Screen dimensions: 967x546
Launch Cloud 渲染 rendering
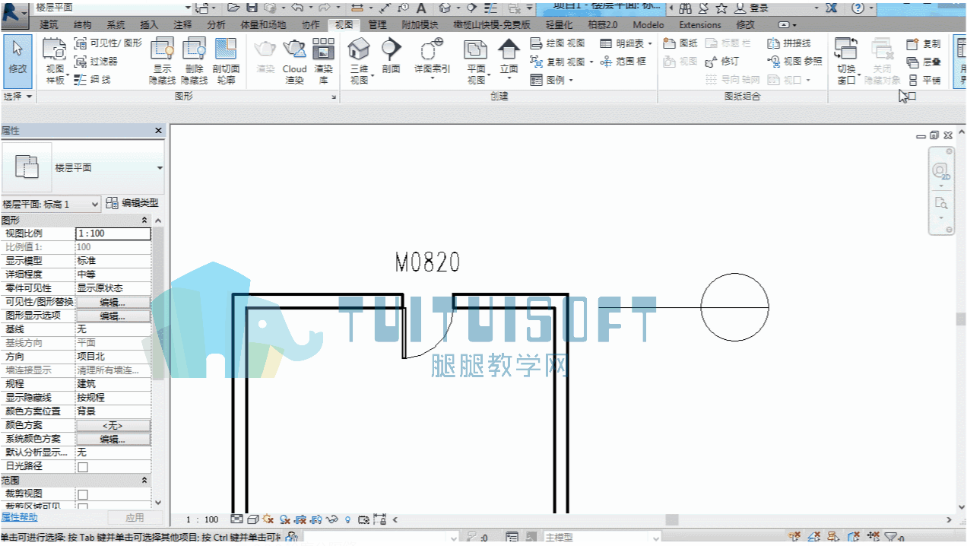[294, 61]
